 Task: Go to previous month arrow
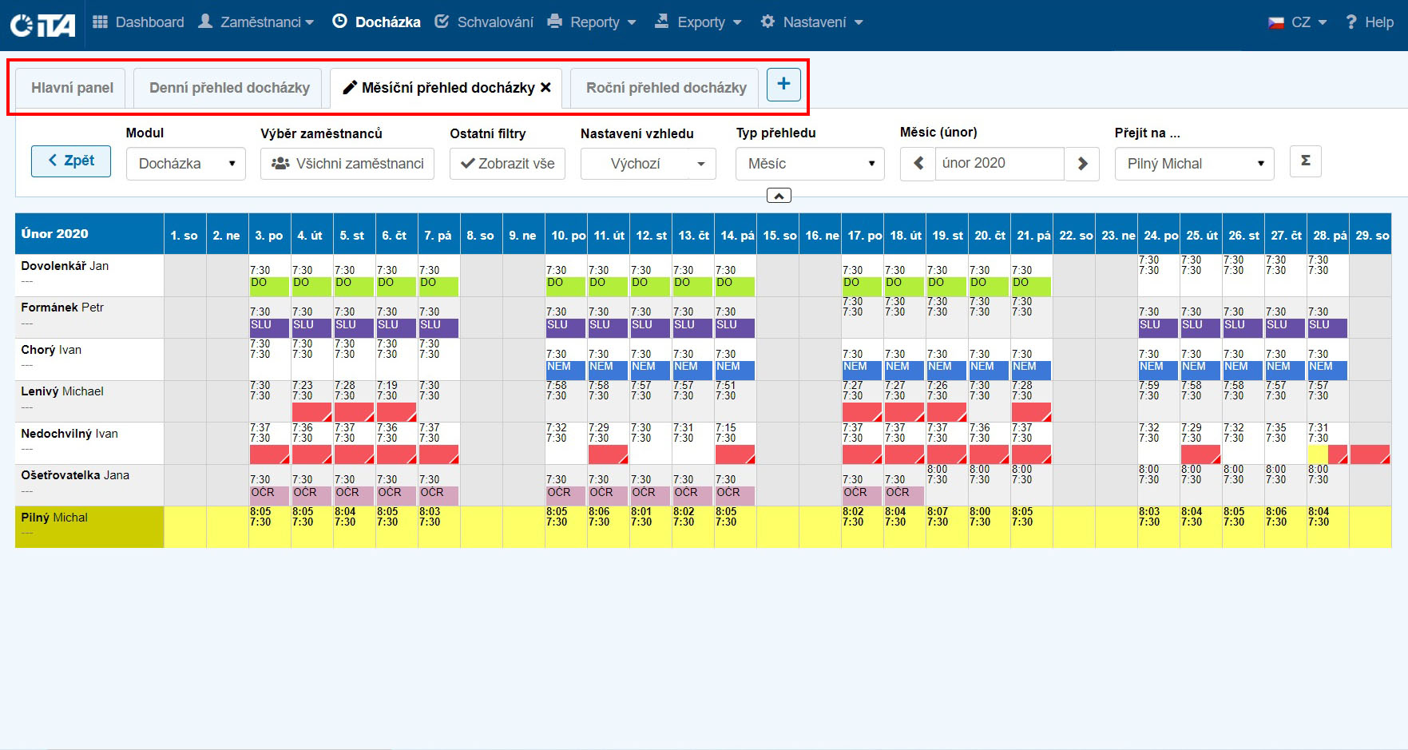tap(918, 164)
